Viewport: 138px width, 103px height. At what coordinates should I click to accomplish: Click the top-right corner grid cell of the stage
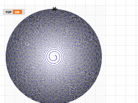tap(137, 3)
